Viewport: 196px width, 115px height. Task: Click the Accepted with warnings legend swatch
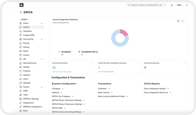click(79, 52)
